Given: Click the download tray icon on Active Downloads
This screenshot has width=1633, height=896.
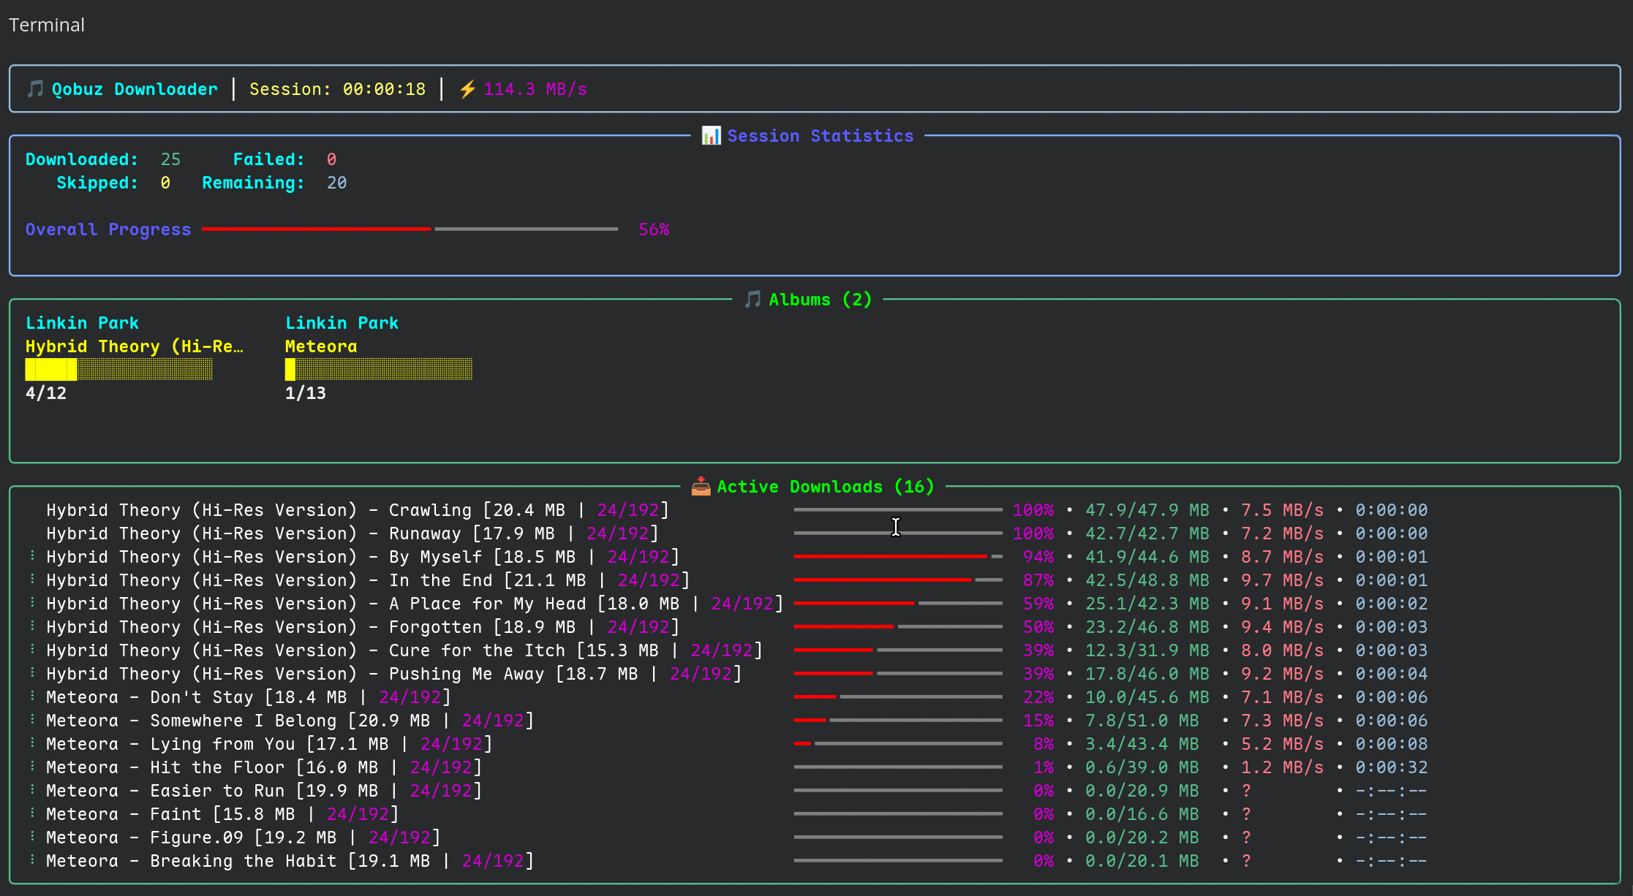Looking at the screenshot, I should (701, 486).
